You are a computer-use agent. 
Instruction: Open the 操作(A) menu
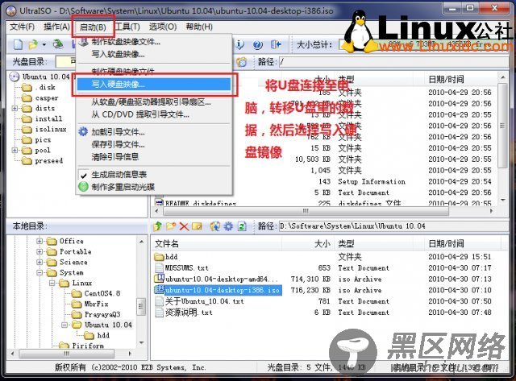(56, 27)
